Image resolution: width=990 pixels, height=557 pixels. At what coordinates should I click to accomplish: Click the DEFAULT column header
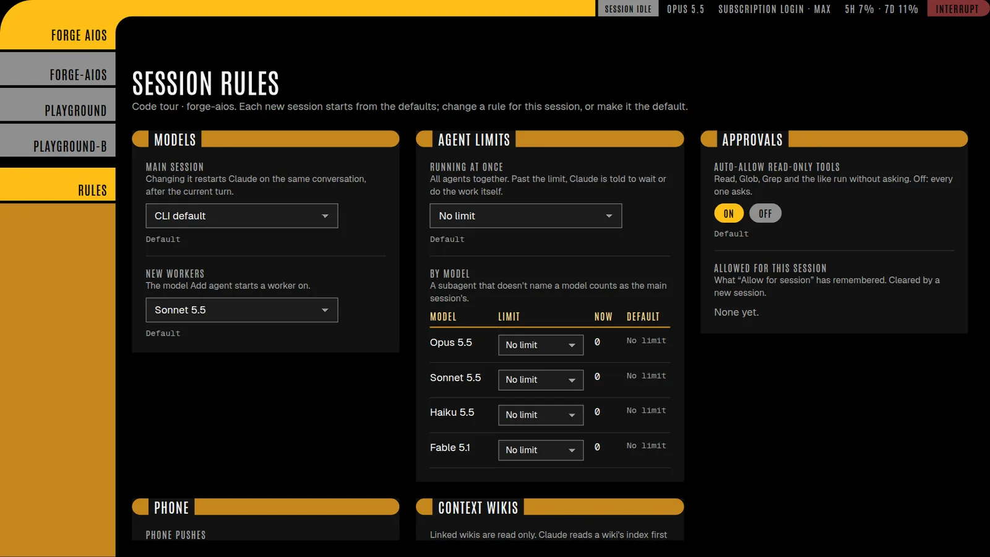pyautogui.click(x=643, y=317)
